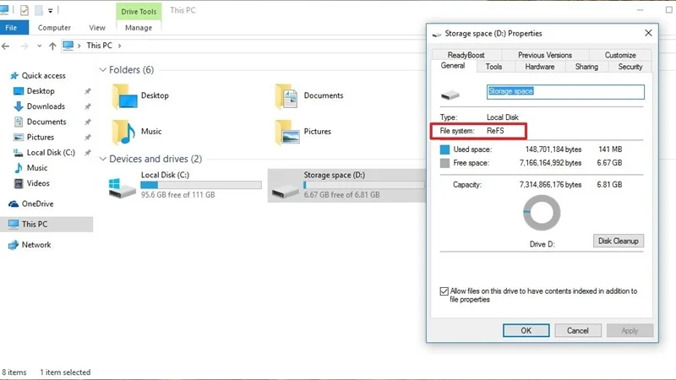The height and width of the screenshot is (380, 676).
Task: Collapse the Devices and drives (2) group
Action: [102, 159]
